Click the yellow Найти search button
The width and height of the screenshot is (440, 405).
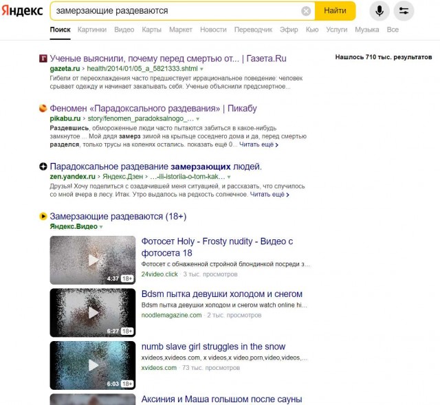335,11
